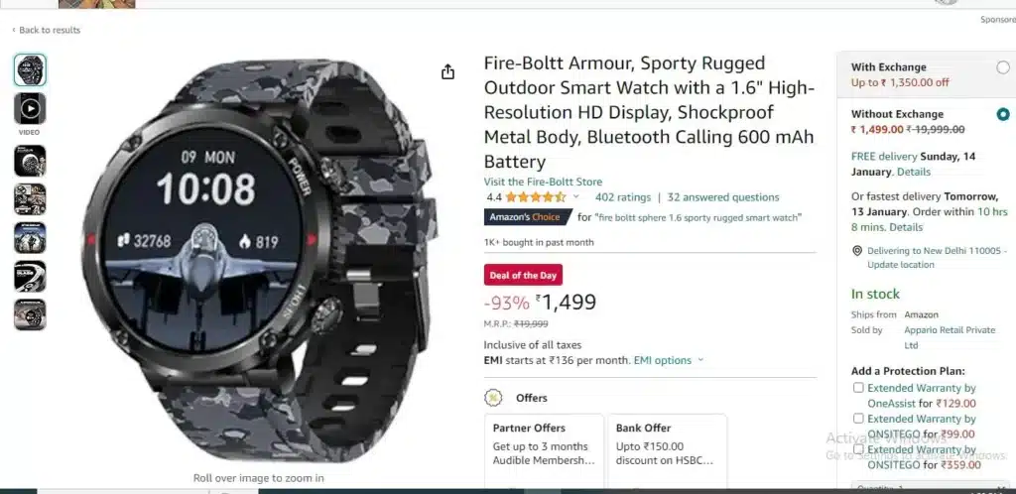Expand the rating breakdown chevron beside the stars
This screenshot has width=1016, height=494.
click(575, 196)
